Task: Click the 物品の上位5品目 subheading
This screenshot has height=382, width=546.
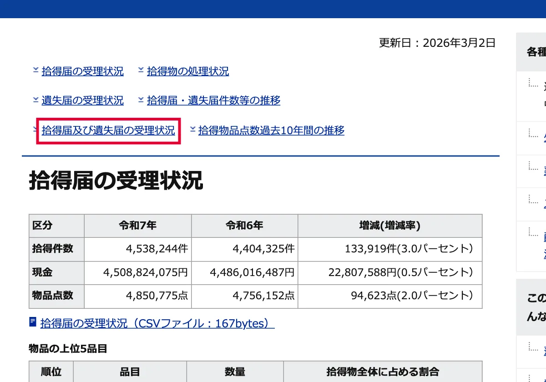Action: point(68,349)
